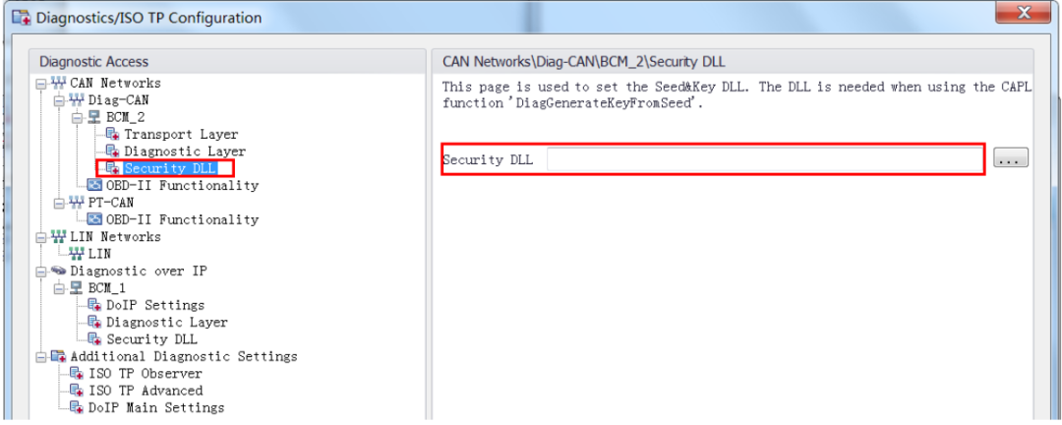The height and width of the screenshot is (425, 1062).
Task: Click the OBD-II Functionality icon under PT-CAN
Action: pos(94,219)
